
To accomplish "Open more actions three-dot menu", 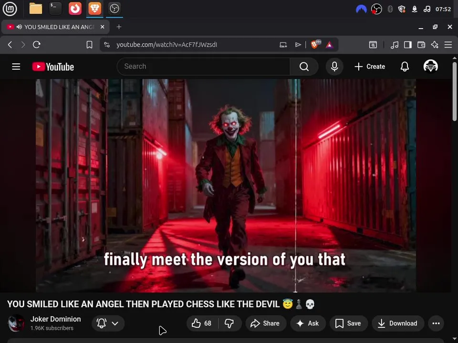I will [436, 323].
